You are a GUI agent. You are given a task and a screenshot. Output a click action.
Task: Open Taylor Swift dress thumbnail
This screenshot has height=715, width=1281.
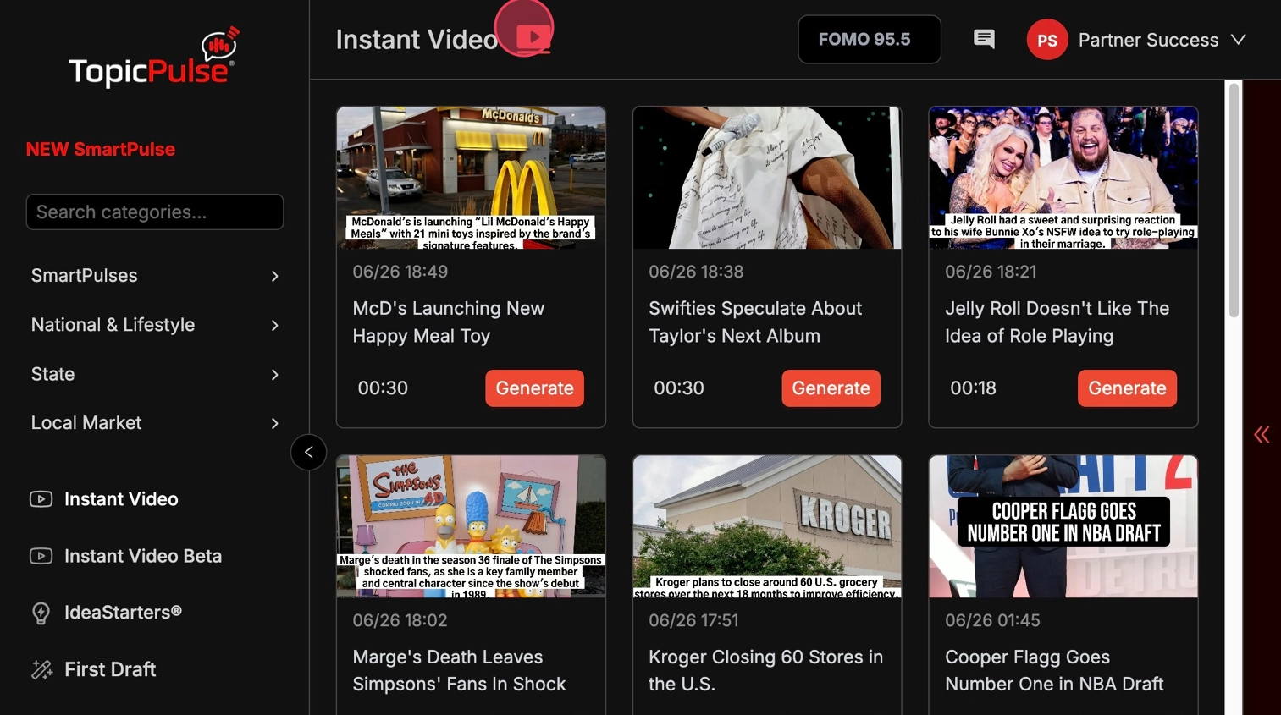point(767,178)
